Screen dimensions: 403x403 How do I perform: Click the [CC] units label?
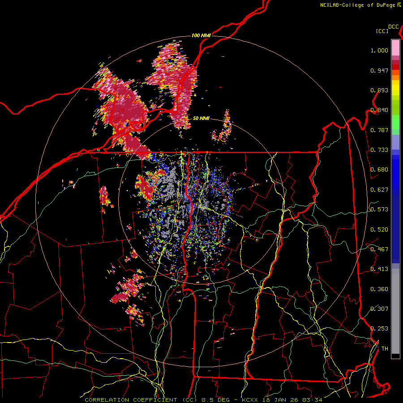382,31
